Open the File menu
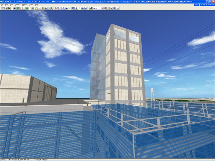 [2, 5]
